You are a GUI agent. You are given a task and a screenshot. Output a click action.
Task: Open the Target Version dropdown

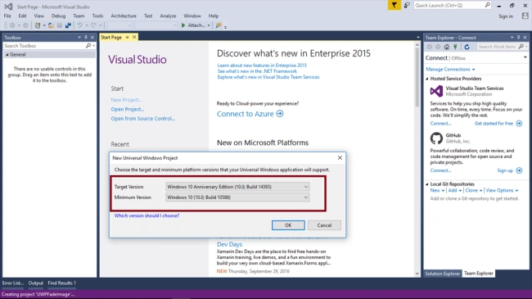point(237,187)
